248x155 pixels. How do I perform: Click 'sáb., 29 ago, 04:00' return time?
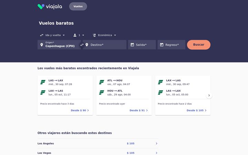(119, 95)
